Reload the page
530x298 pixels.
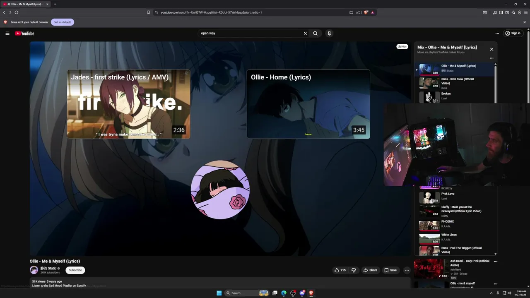pos(17,12)
